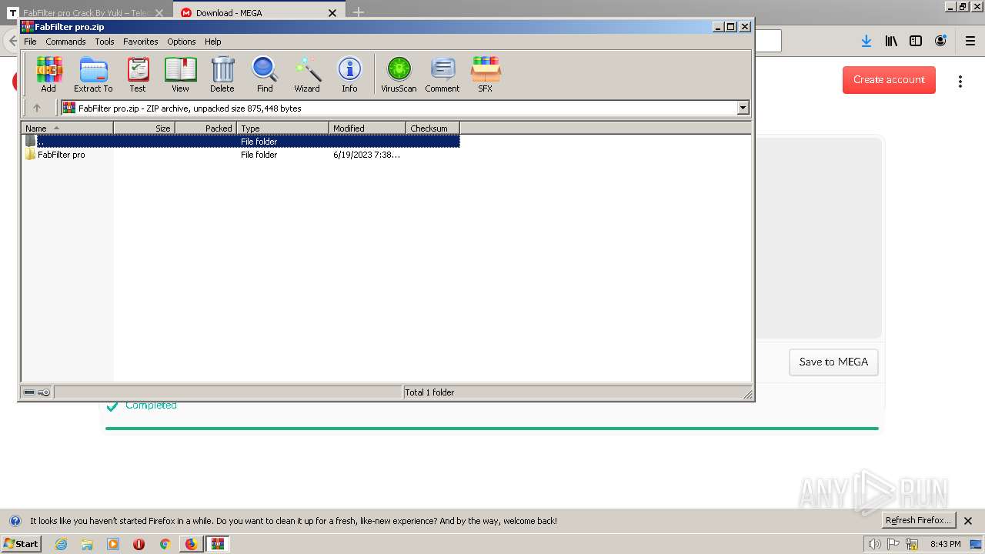Click the MEGA download progress bar
The image size is (985, 554).
(492, 429)
